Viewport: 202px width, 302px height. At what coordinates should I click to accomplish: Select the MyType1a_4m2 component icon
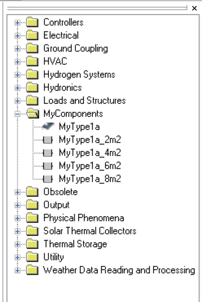pyautogui.click(x=48, y=153)
